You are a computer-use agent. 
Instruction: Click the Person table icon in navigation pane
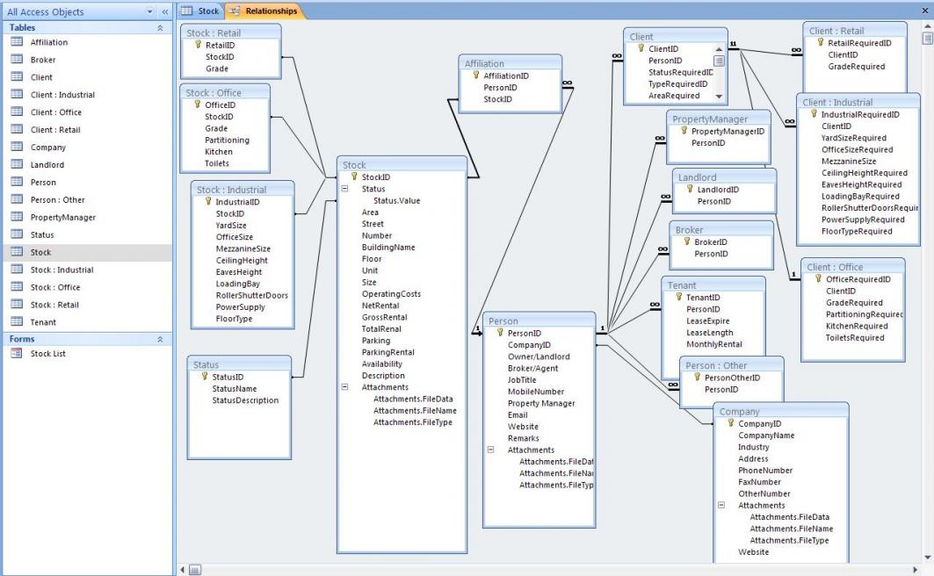18,182
